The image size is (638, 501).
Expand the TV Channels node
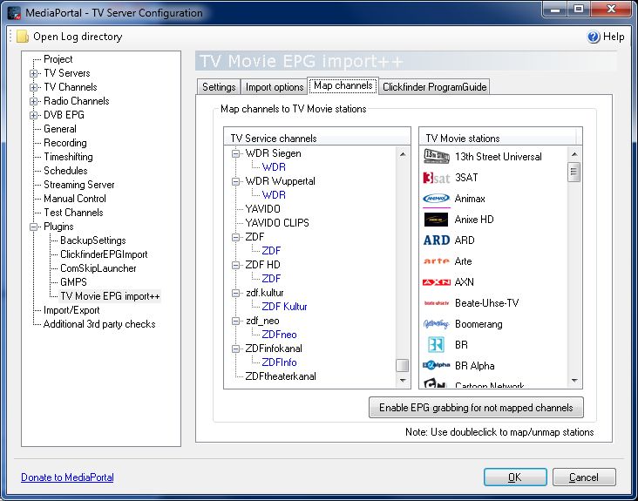pos(33,87)
